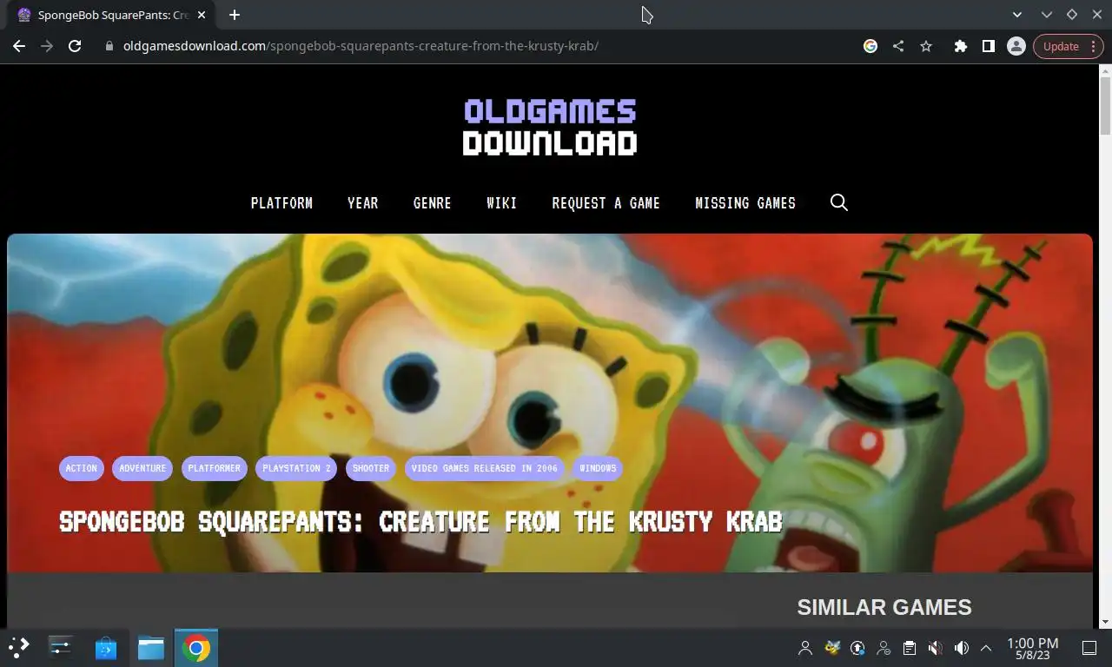Click the lock icon beside the URL
Viewport: 1112px width, 667px height.
click(x=109, y=46)
